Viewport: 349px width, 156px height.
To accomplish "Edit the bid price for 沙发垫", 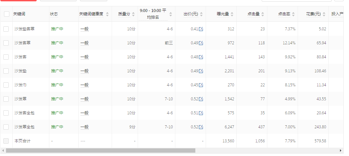I will 201,71.
